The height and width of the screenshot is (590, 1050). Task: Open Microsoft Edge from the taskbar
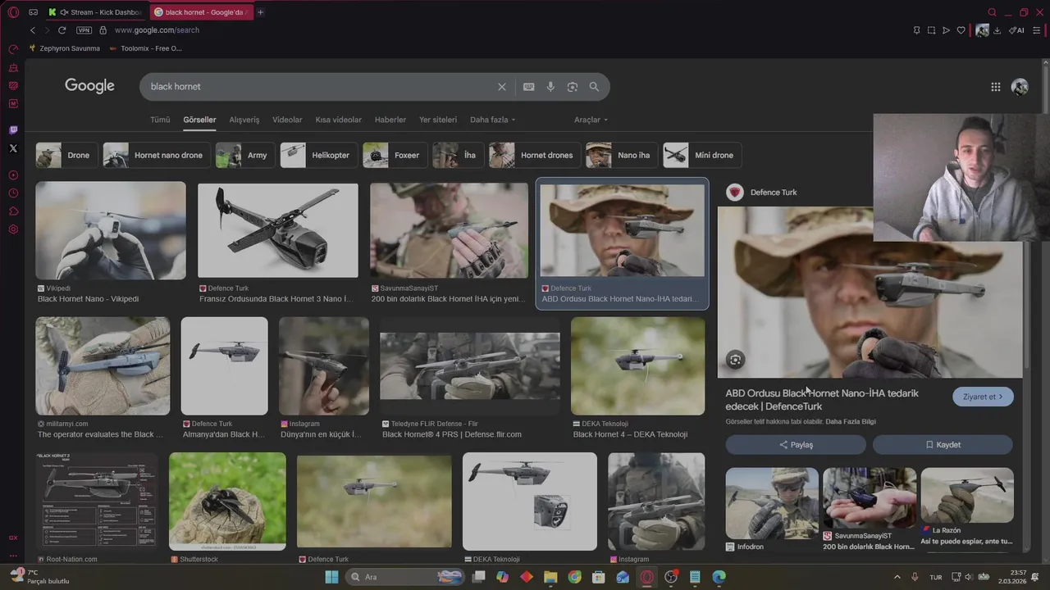point(719,577)
